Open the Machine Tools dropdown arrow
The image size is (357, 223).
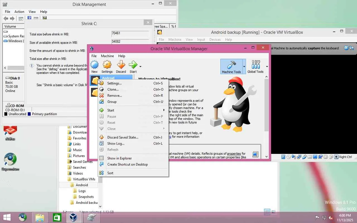point(244,67)
